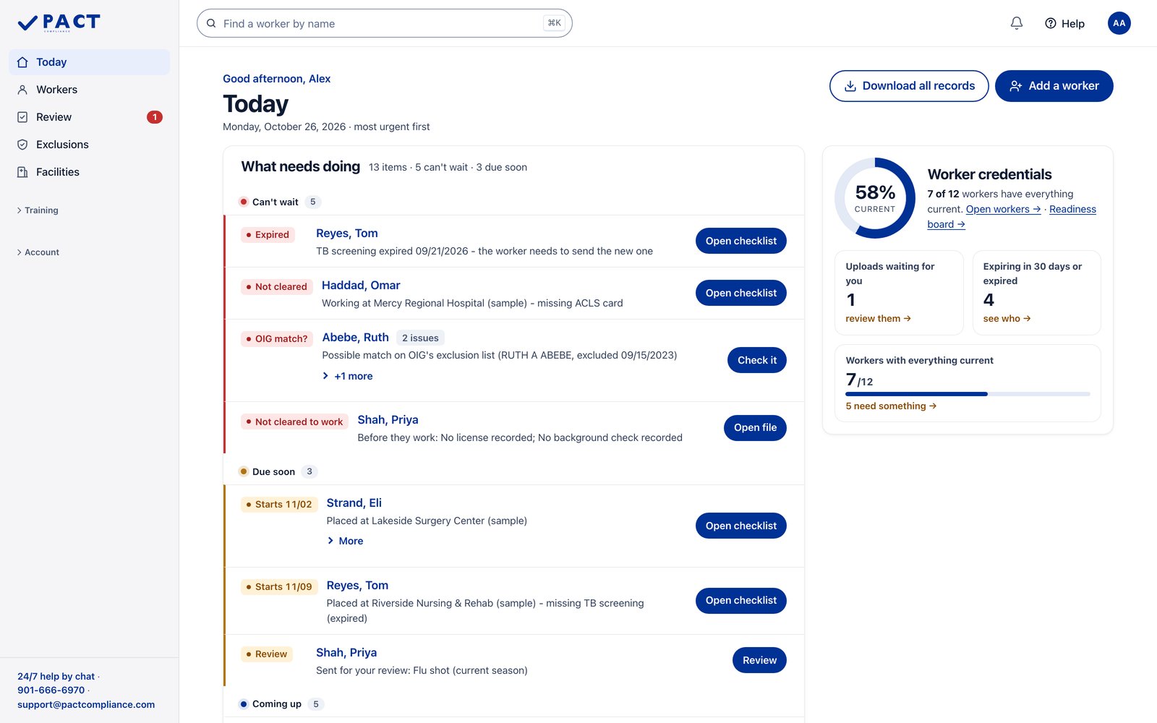The image size is (1157, 723).
Task: Open checklist for Haddad, Omar
Action: [740, 293]
